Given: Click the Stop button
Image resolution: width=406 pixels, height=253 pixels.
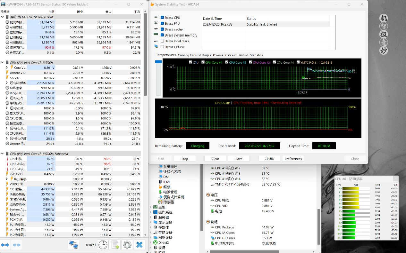Looking at the screenshot, I should (185, 159).
